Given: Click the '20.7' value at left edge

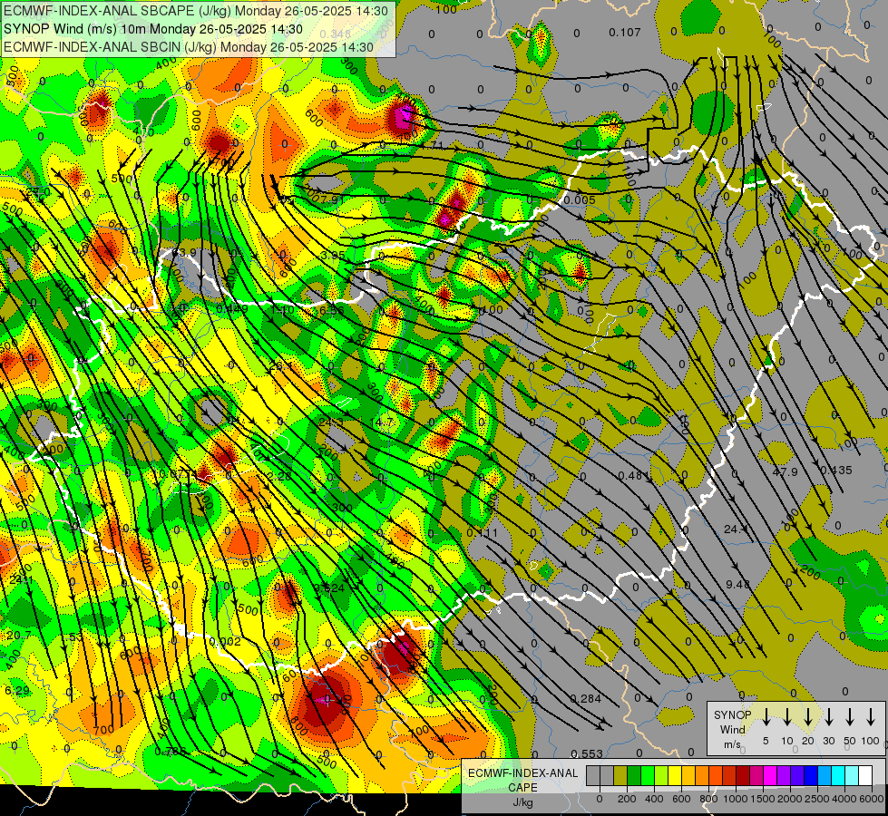Looking at the screenshot, I should point(19,636).
